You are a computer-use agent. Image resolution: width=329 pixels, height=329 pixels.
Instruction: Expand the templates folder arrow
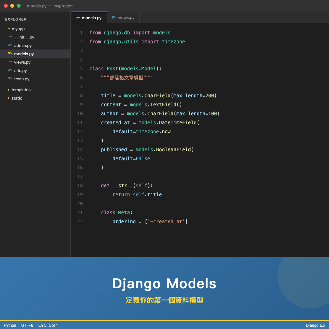click(x=9, y=90)
